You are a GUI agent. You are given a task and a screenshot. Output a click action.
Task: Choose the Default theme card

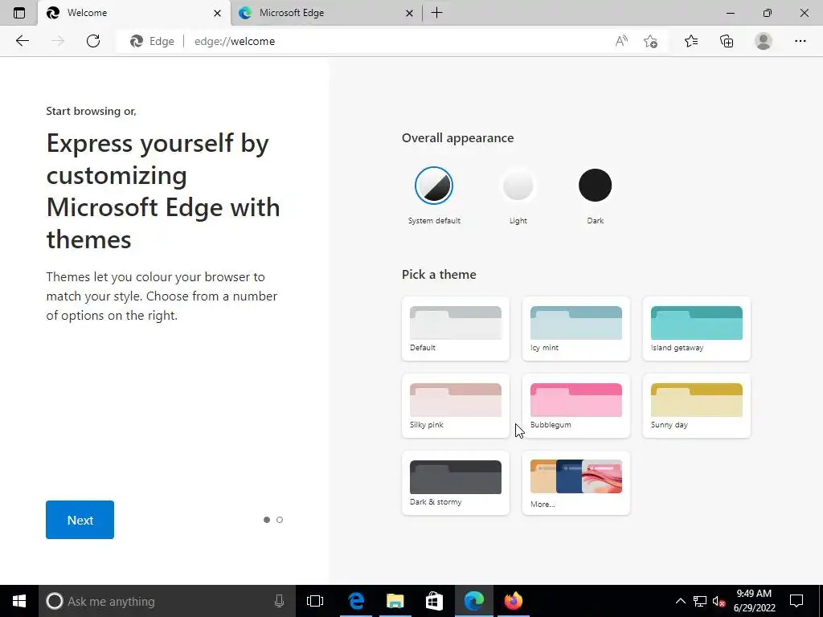click(x=456, y=329)
